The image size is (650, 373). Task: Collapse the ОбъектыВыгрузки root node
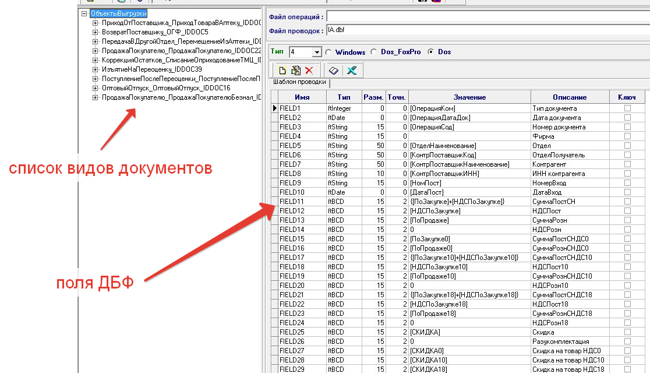85,13
